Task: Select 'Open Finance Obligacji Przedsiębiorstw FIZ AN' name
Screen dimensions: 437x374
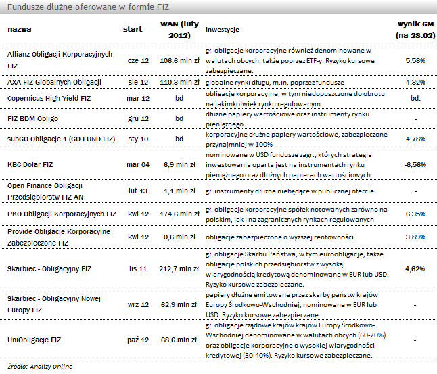Action: pyautogui.click(x=45, y=191)
